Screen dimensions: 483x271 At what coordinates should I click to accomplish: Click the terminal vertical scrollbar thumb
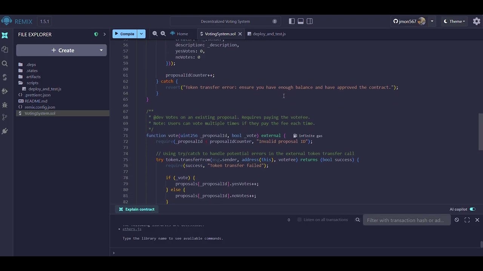pos(481,244)
